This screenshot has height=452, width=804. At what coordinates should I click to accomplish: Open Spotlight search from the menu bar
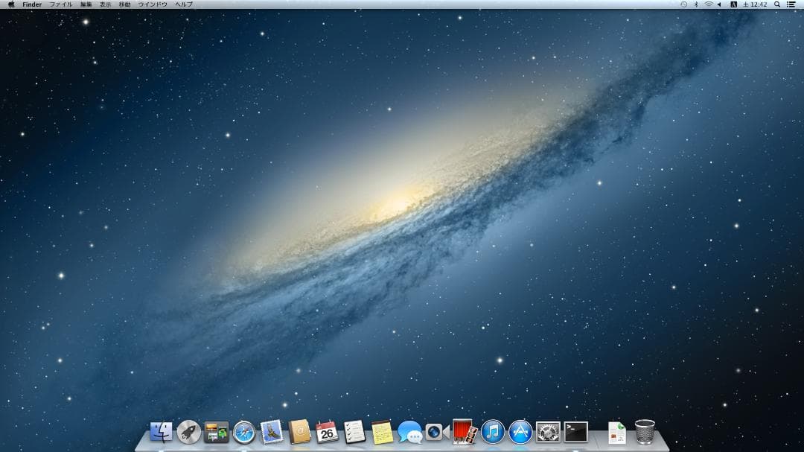point(777,4)
